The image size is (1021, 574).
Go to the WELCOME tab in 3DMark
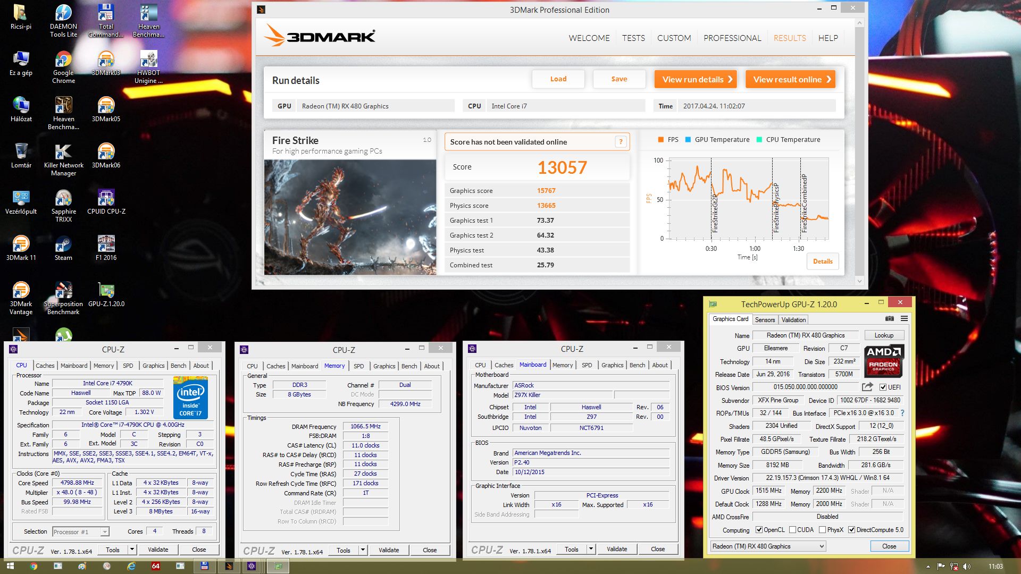point(589,38)
